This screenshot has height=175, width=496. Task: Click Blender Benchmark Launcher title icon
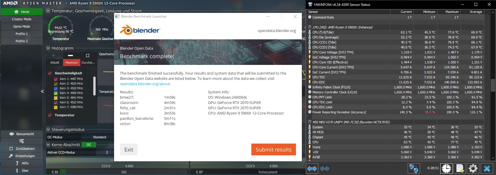[x=117, y=16]
